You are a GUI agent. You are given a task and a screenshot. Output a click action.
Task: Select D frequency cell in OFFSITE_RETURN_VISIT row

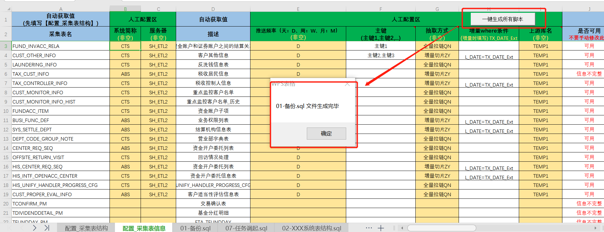coord(298,157)
